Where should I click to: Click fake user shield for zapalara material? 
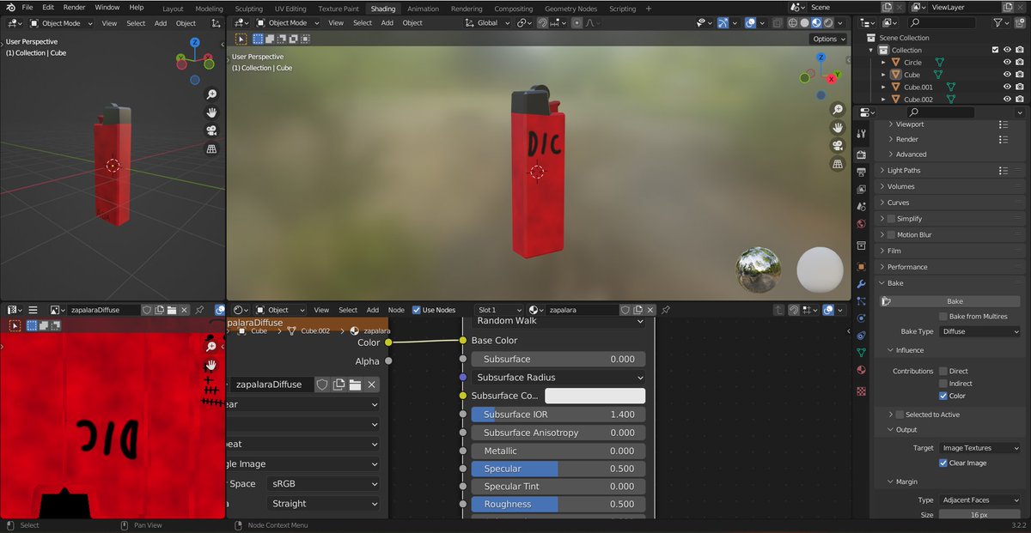point(625,310)
